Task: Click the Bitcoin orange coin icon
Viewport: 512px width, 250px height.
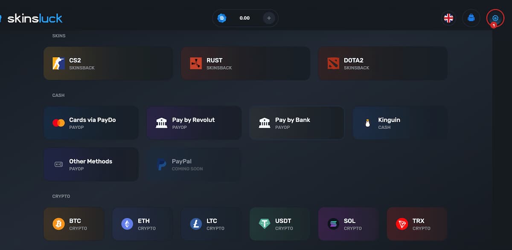Action: click(58, 224)
